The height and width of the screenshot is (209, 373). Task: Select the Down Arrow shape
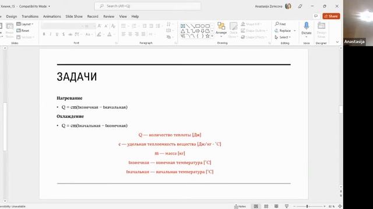(x=202, y=31)
